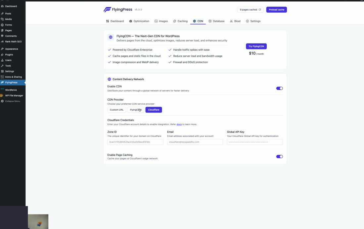Click the Images tab picture icon
Screen dimensions: 364x229
pyautogui.click(x=156, y=21)
